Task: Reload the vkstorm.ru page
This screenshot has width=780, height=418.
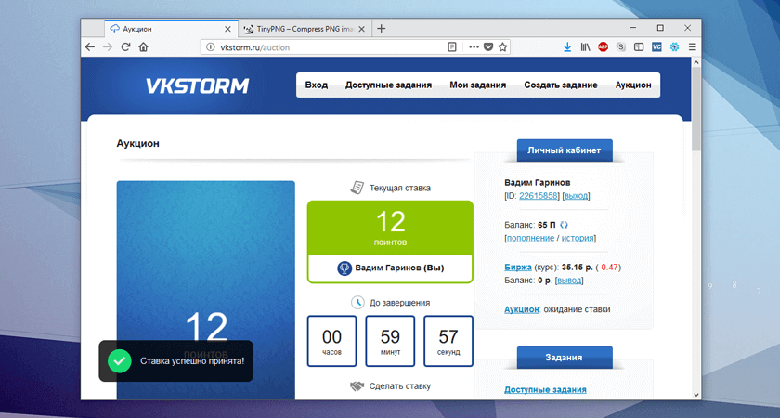Action: (x=125, y=46)
